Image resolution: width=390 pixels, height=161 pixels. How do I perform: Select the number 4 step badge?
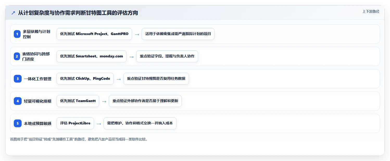point(18,101)
